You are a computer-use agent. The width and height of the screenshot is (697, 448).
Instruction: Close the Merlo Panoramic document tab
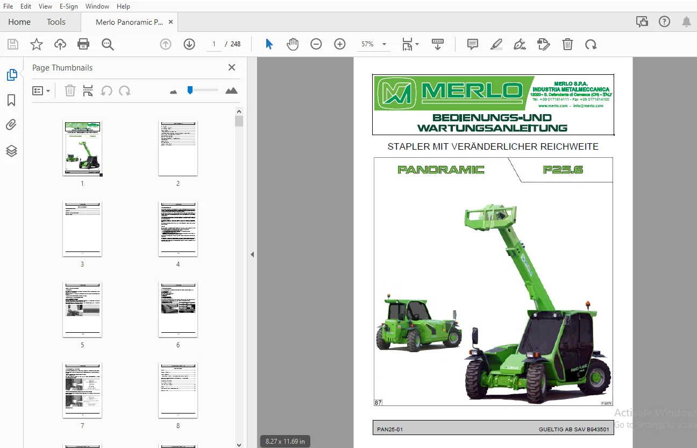click(171, 22)
